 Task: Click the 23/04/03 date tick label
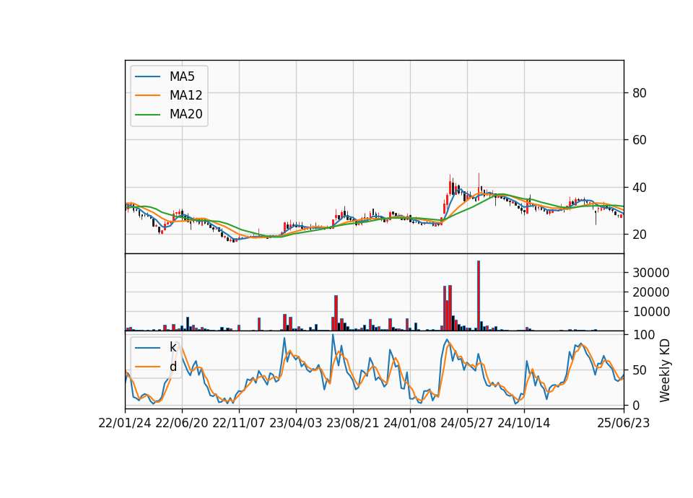click(x=296, y=423)
